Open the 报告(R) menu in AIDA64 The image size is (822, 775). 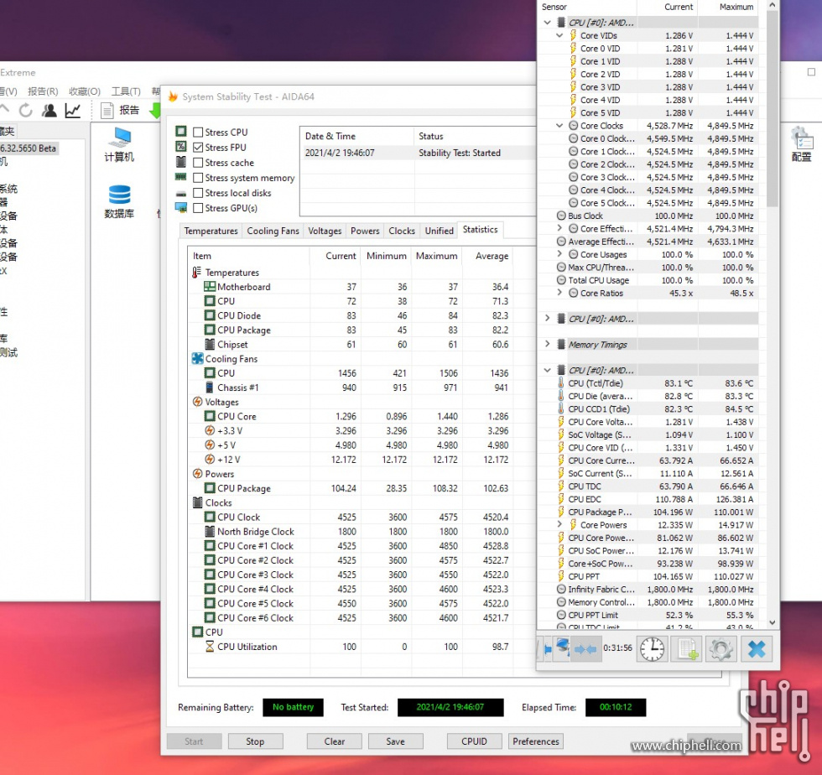[x=43, y=91]
